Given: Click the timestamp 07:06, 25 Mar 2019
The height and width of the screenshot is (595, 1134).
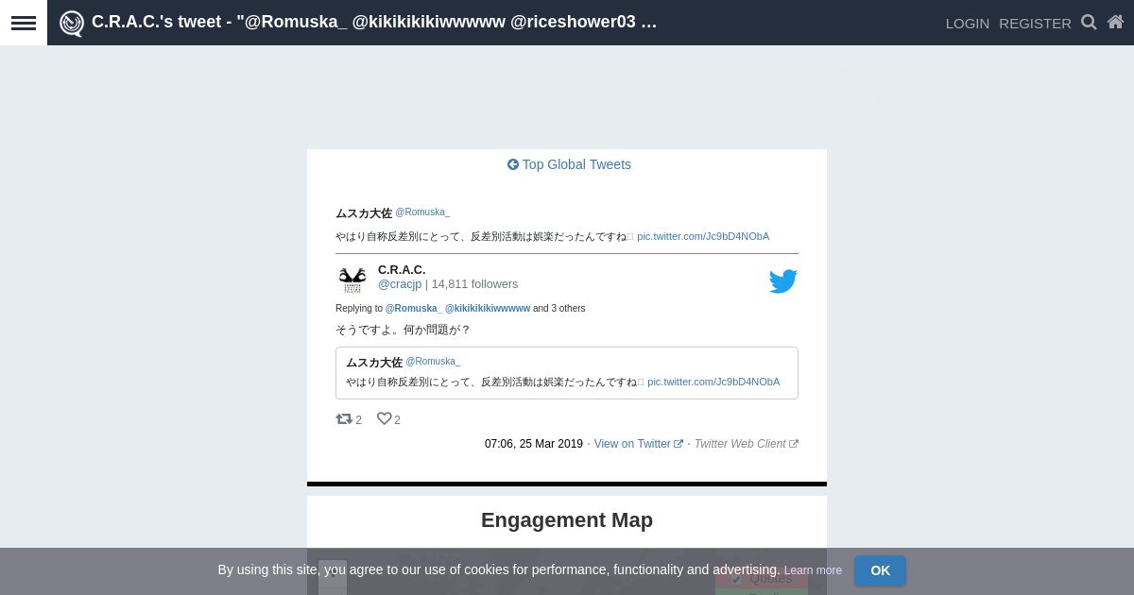Looking at the screenshot, I should [534, 444].
